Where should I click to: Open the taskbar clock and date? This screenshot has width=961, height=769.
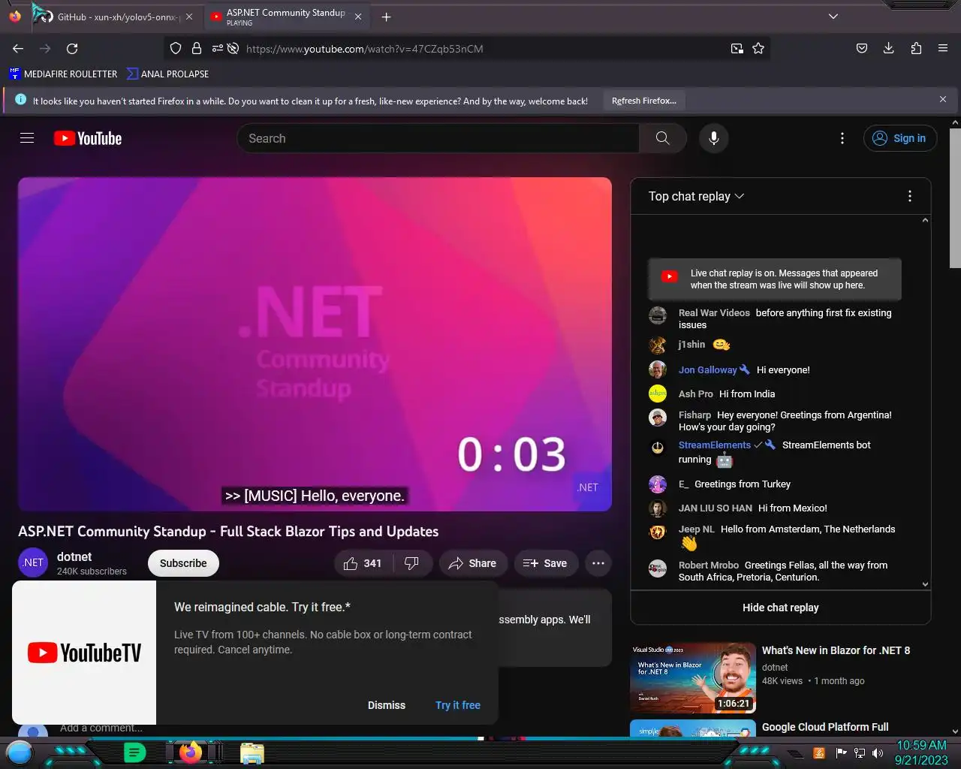921,752
